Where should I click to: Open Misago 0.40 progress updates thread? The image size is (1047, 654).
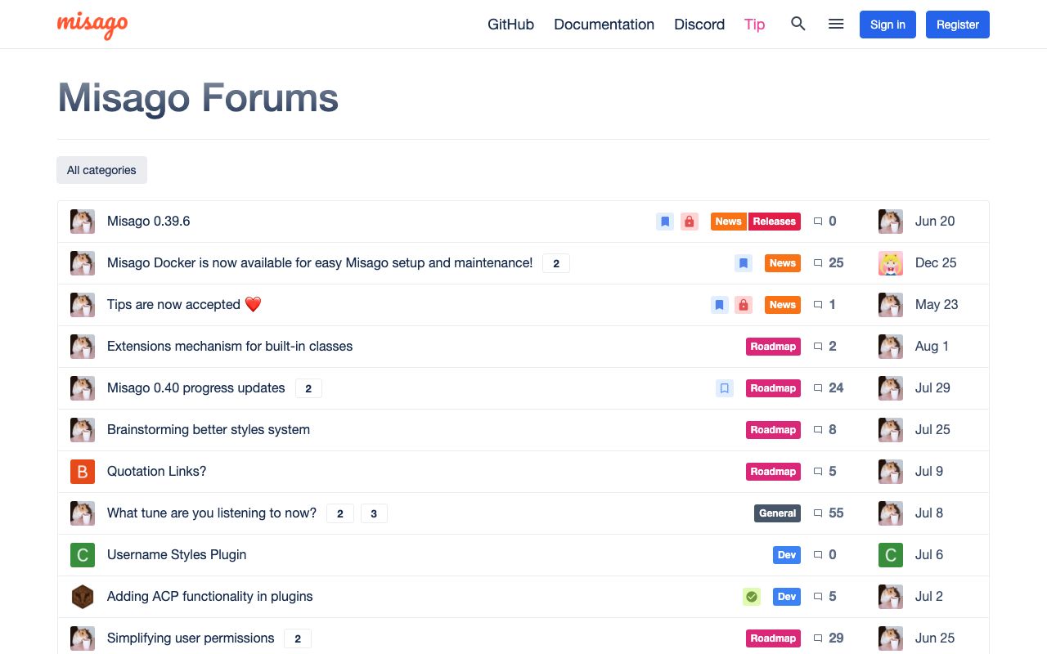pyautogui.click(x=196, y=388)
